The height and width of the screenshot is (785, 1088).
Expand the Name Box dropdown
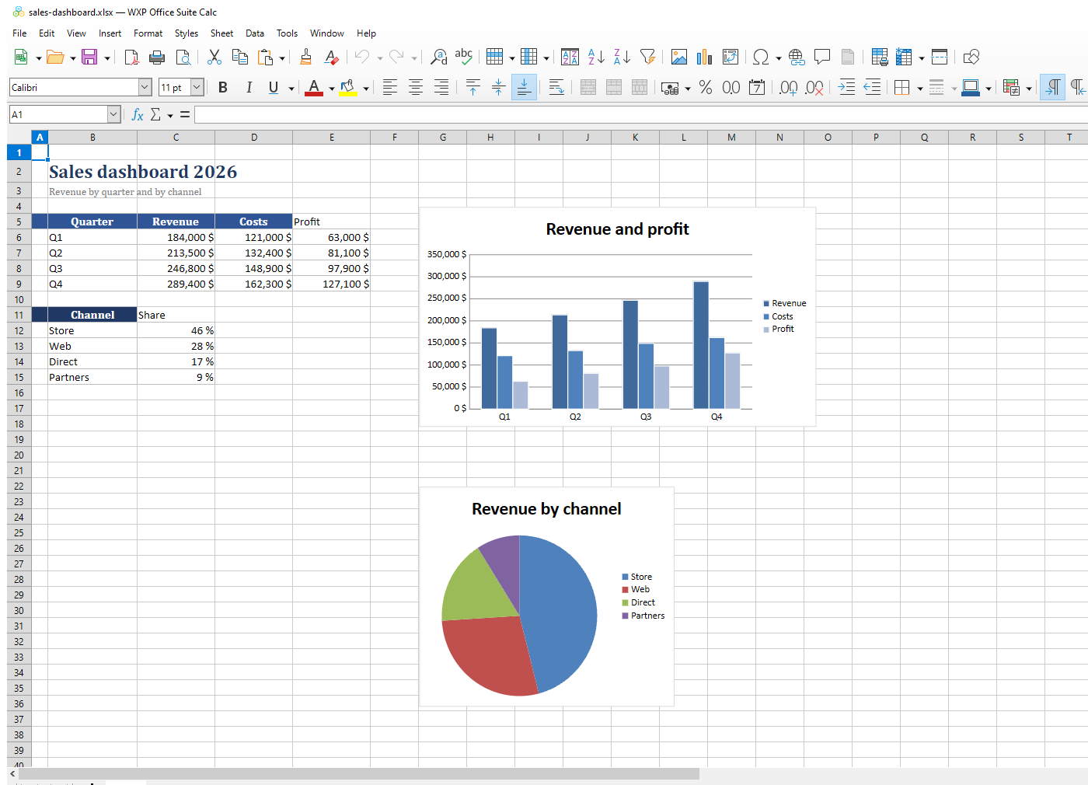click(x=113, y=114)
